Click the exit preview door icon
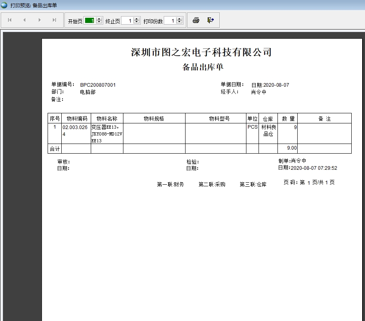 (x=210, y=20)
